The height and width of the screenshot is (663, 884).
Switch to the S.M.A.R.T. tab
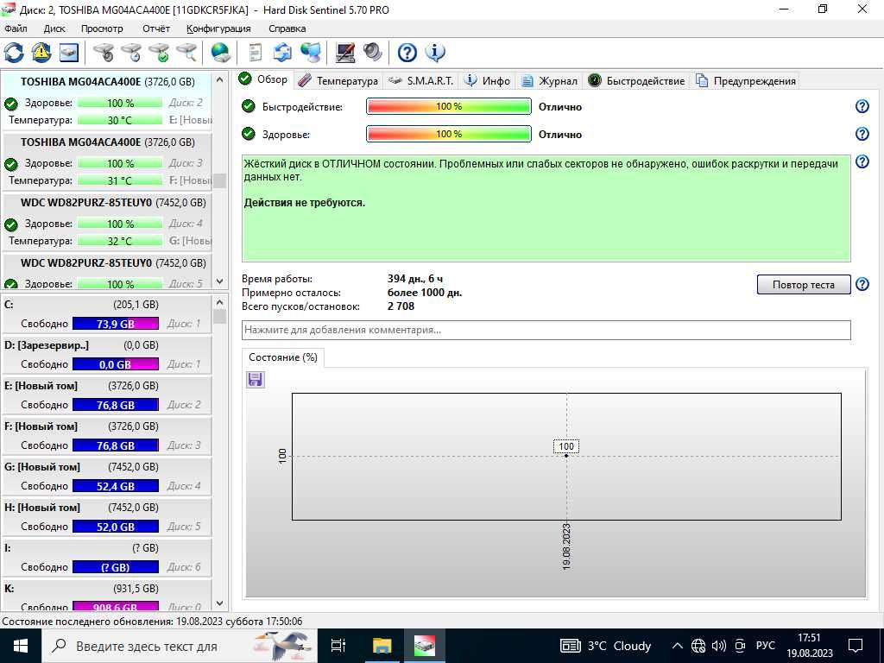(x=421, y=80)
